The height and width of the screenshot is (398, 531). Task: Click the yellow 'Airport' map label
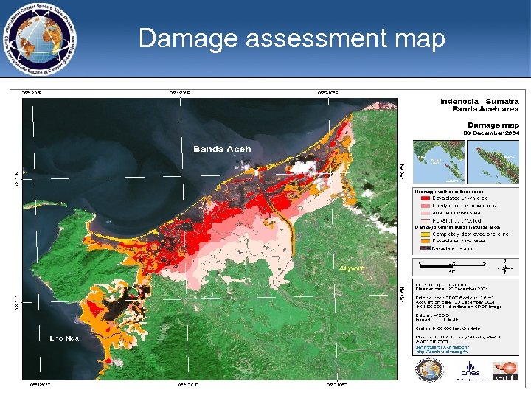[351, 268]
